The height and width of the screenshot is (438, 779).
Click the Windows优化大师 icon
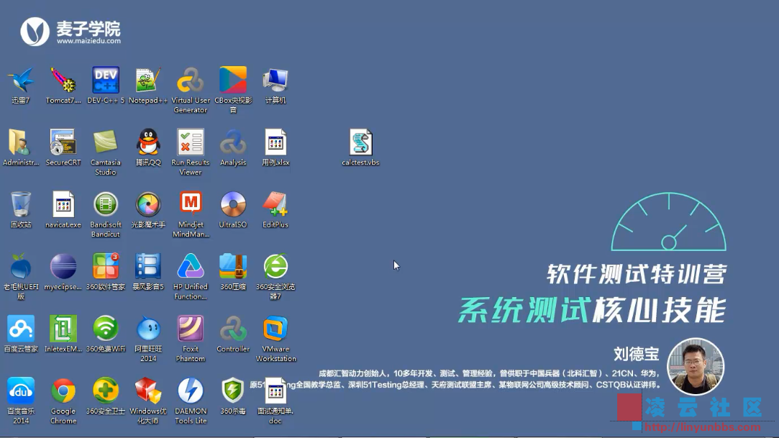[x=148, y=391]
